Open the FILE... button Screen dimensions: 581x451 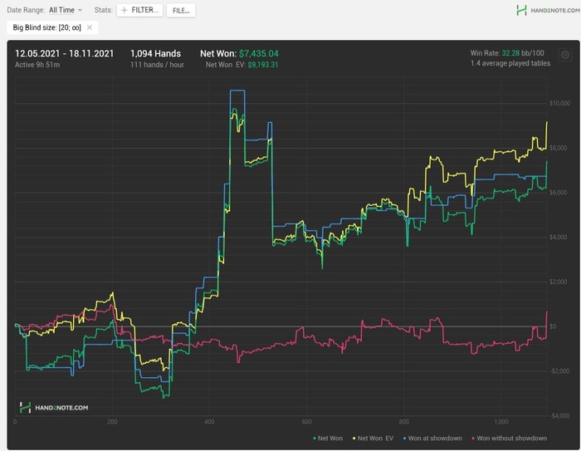tap(181, 11)
